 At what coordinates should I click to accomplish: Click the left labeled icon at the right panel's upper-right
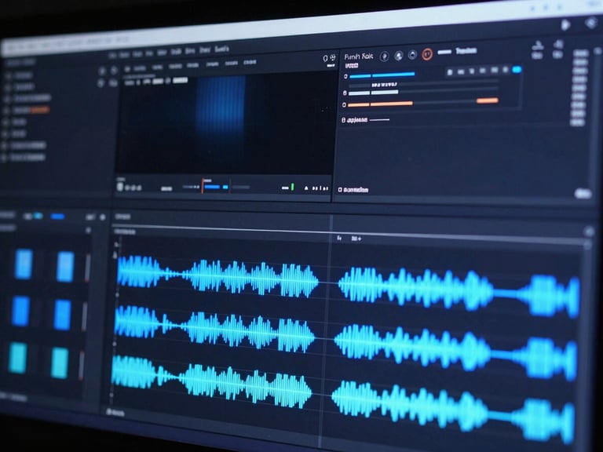(537, 50)
